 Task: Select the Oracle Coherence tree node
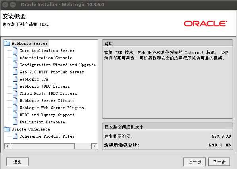point(31,129)
